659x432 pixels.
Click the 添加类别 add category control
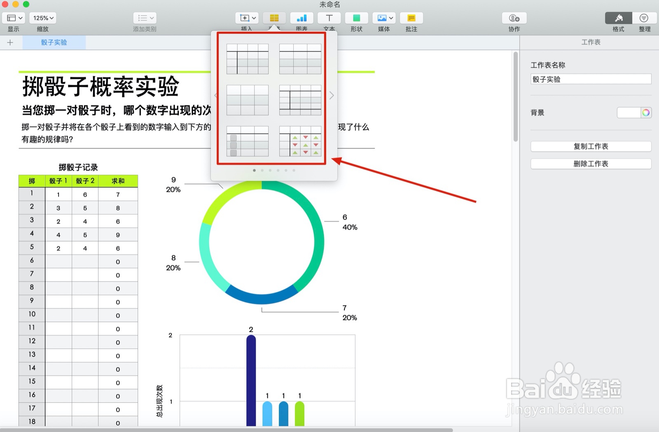pos(144,18)
